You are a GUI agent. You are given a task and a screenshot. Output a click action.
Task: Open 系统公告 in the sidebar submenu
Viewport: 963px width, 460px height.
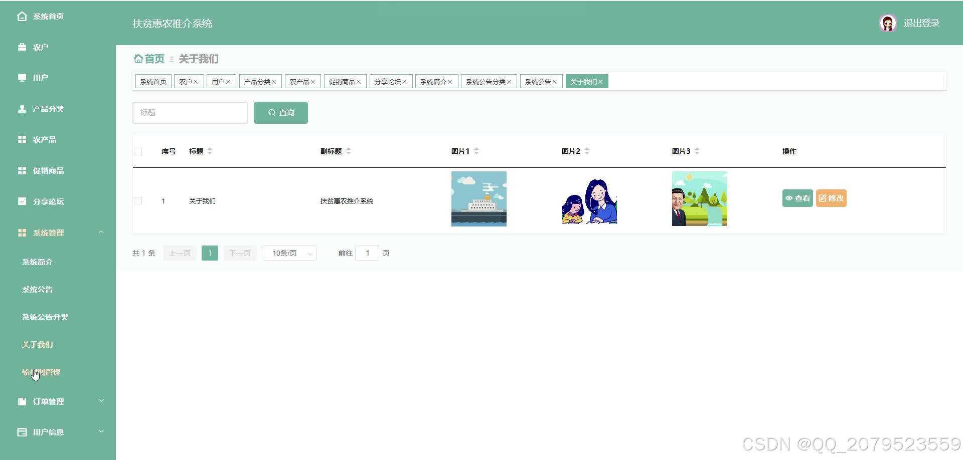(x=37, y=290)
